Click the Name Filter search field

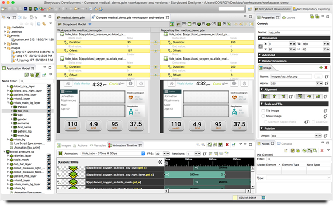36,81
